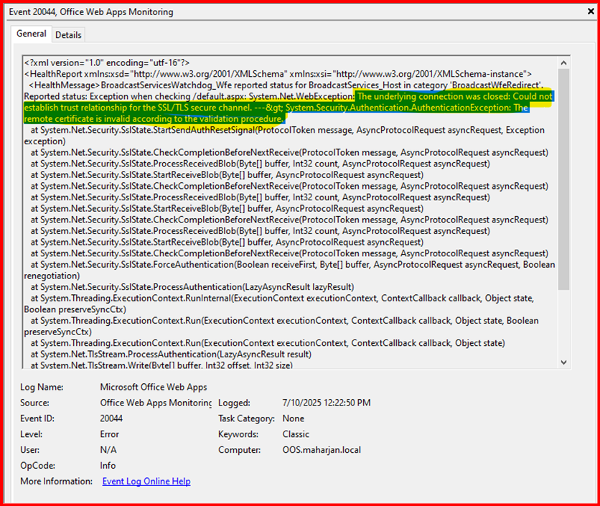The image size is (600, 506).
Task: Click the OpCode value Info
Action: pyautogui.click(x=108, y=465)
